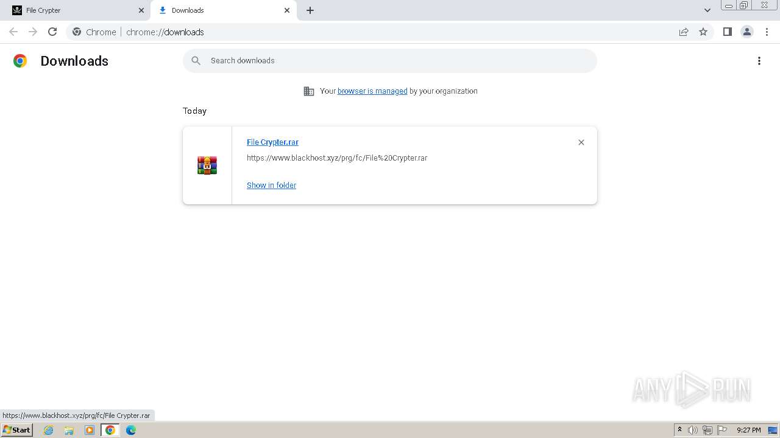
Task: Open the 'browser is managed' link
Action: pos(372,91)
